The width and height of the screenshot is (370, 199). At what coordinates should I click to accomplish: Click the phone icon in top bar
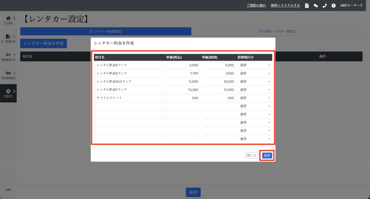coord(324,5)
